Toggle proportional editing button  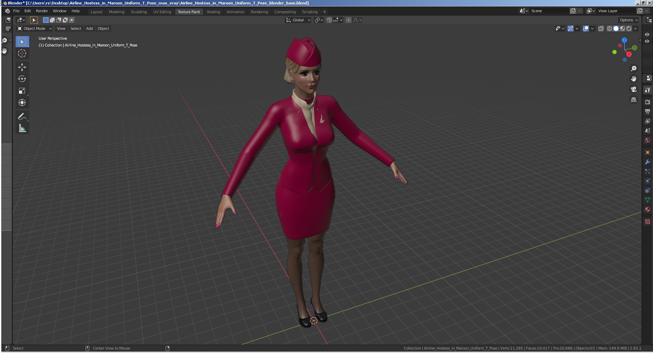(x=349, y=20)
